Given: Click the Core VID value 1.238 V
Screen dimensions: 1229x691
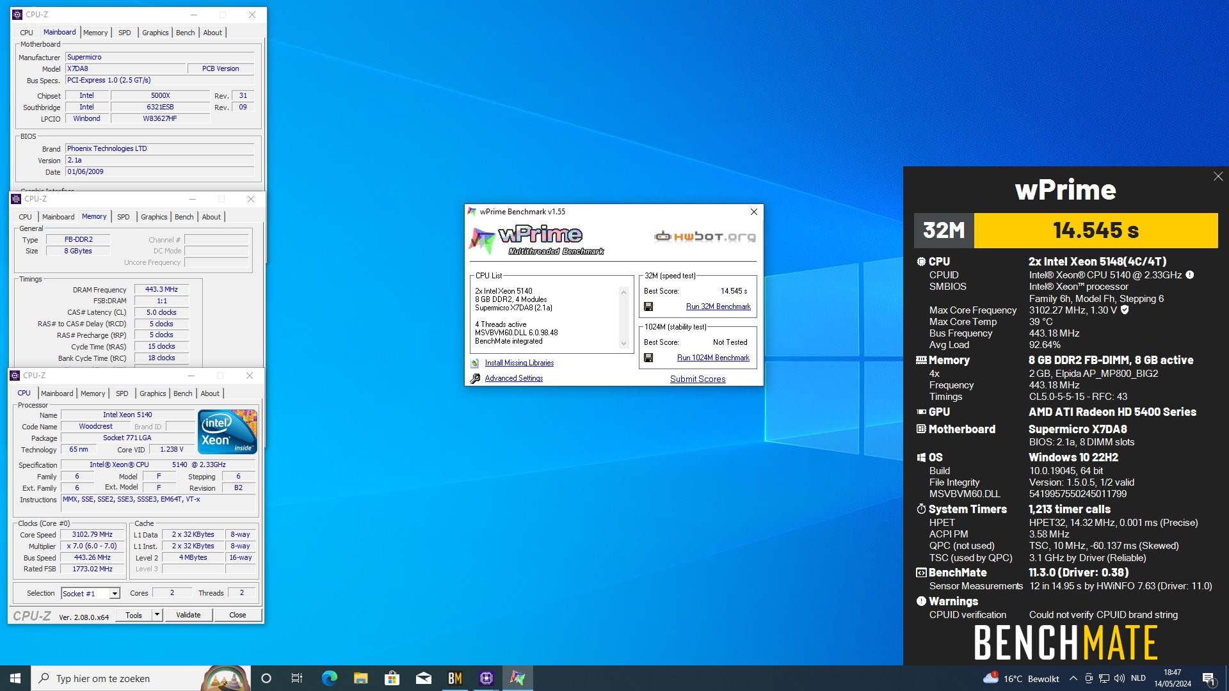Looking at the screenshot, I should [x=172, y=449].
